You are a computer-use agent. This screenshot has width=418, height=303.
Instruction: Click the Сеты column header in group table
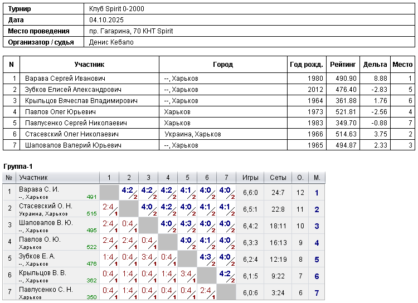(278, 178)
